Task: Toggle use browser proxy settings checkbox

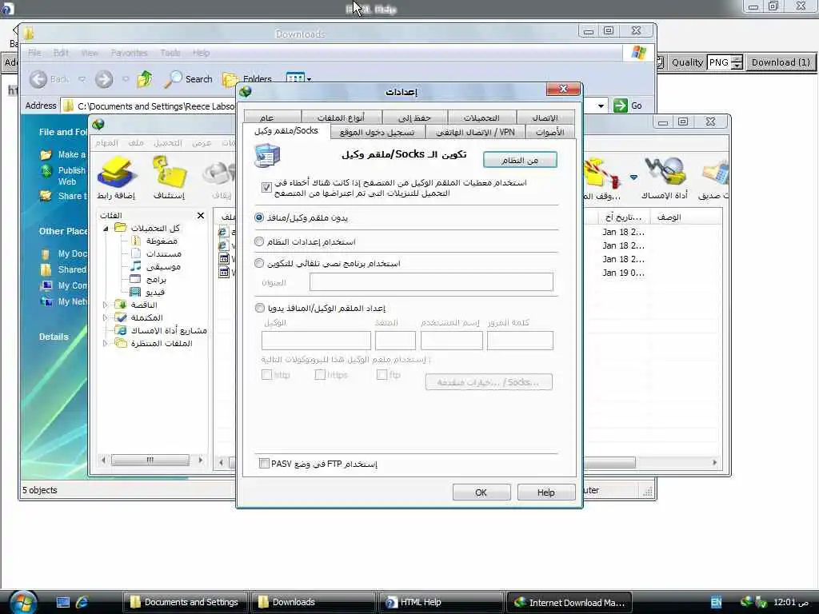Action: [x=266, y=187]
